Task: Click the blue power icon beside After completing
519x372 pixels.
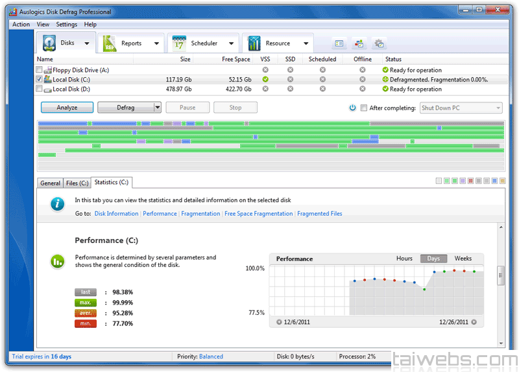Action: pyautogui.click(x=352, y=108)
